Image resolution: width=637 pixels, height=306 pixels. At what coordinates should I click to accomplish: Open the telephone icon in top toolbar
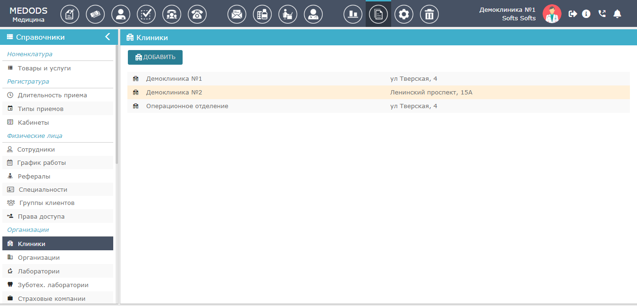[197, 14]
